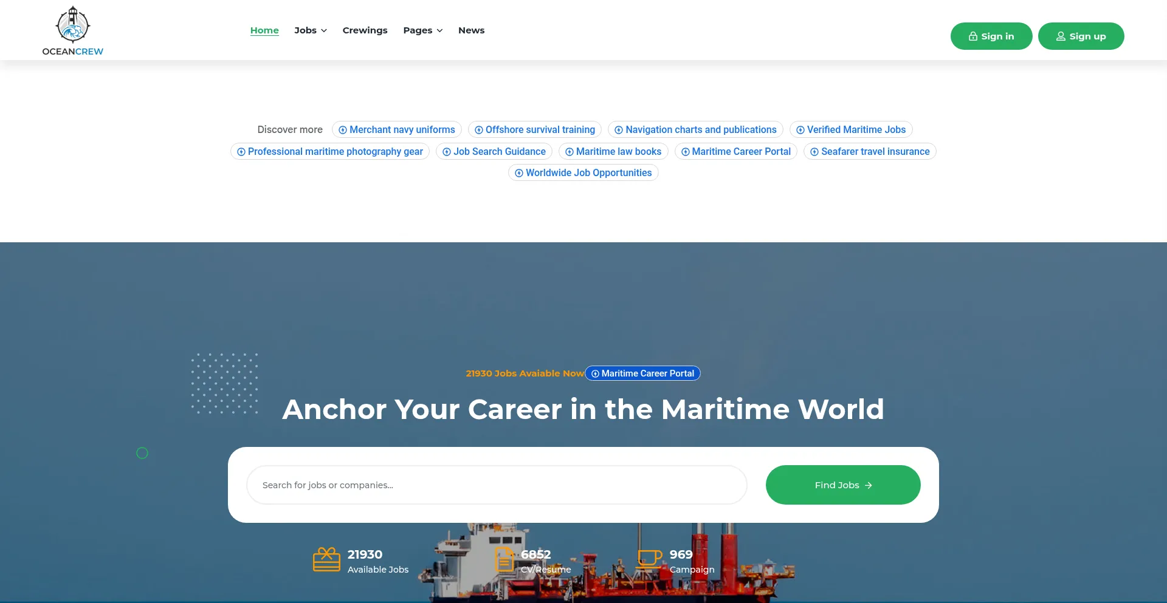Click the arrow icon in Find Jobs
Screen dimensions: 1167x603
coord(869,485)
